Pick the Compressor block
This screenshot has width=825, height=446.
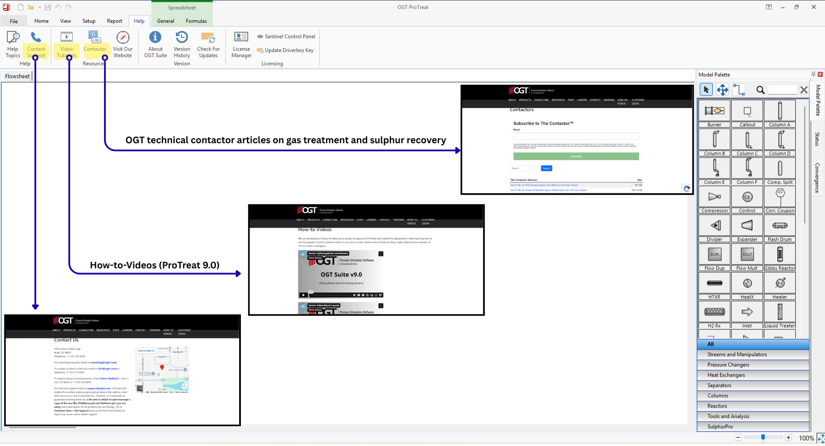click(714, 200)
